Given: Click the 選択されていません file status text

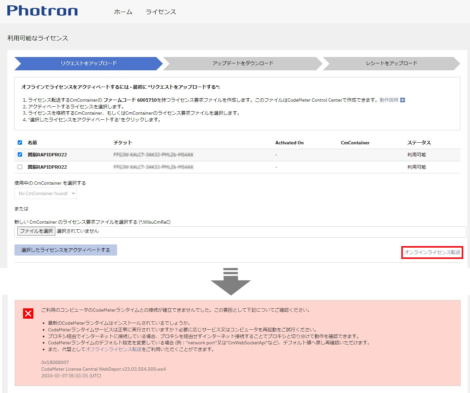Looking at the screenshot, I should (78, 231).
